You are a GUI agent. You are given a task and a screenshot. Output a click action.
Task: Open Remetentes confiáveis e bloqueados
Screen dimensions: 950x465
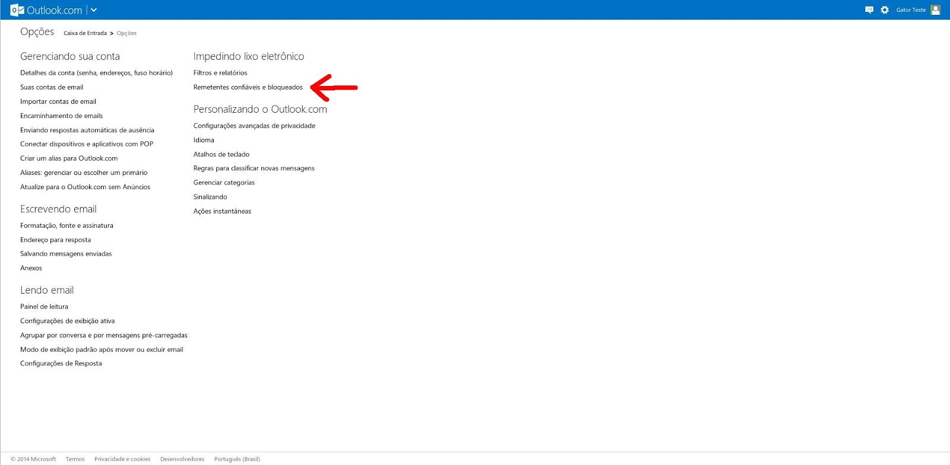click(248, 87)
